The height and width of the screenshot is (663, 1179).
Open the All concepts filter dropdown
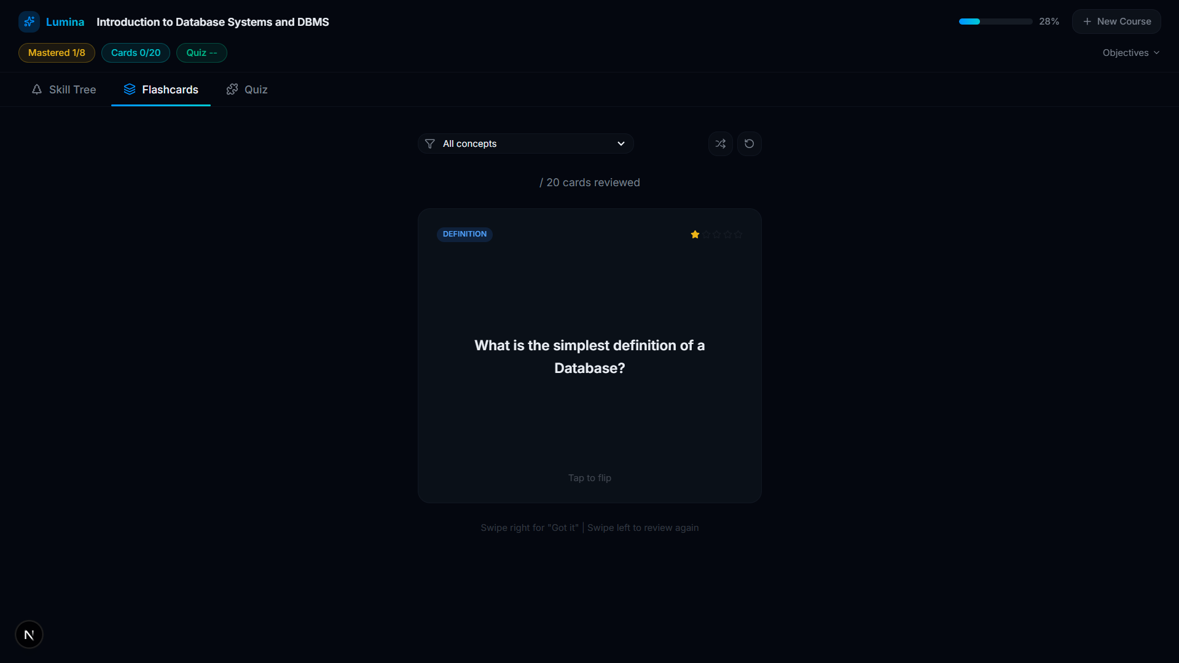(x=525, y=144)
